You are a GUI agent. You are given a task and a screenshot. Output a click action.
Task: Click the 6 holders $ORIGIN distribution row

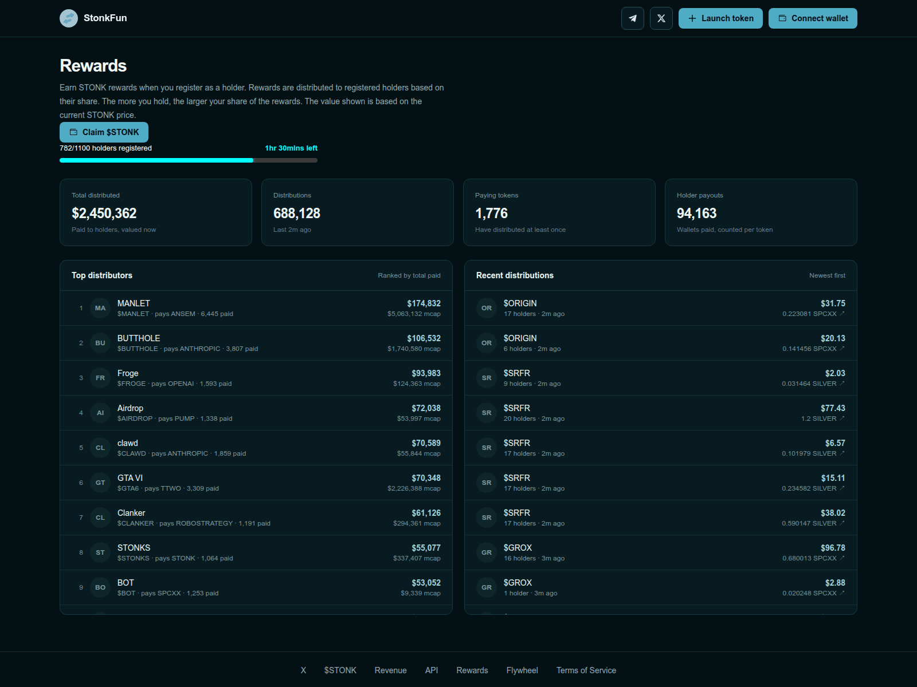coord(661,343)
